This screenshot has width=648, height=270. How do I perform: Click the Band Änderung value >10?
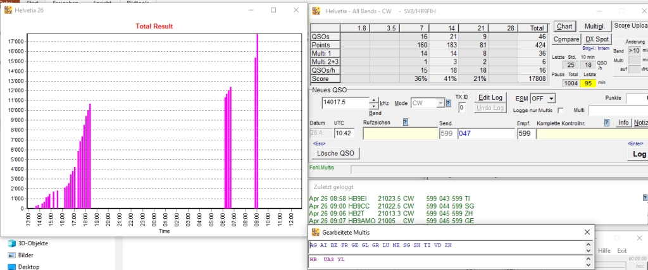point(634,51)
